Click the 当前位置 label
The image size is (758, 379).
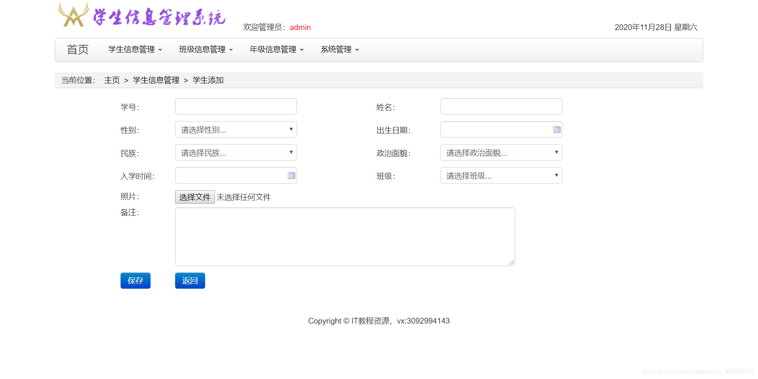(78, 80)
